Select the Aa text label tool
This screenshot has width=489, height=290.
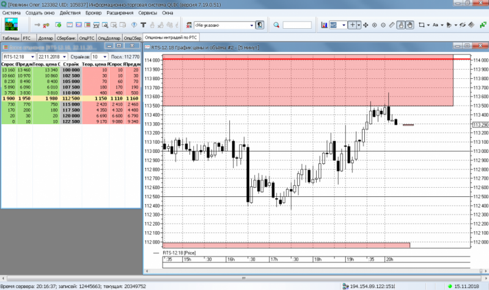[435, 25]
